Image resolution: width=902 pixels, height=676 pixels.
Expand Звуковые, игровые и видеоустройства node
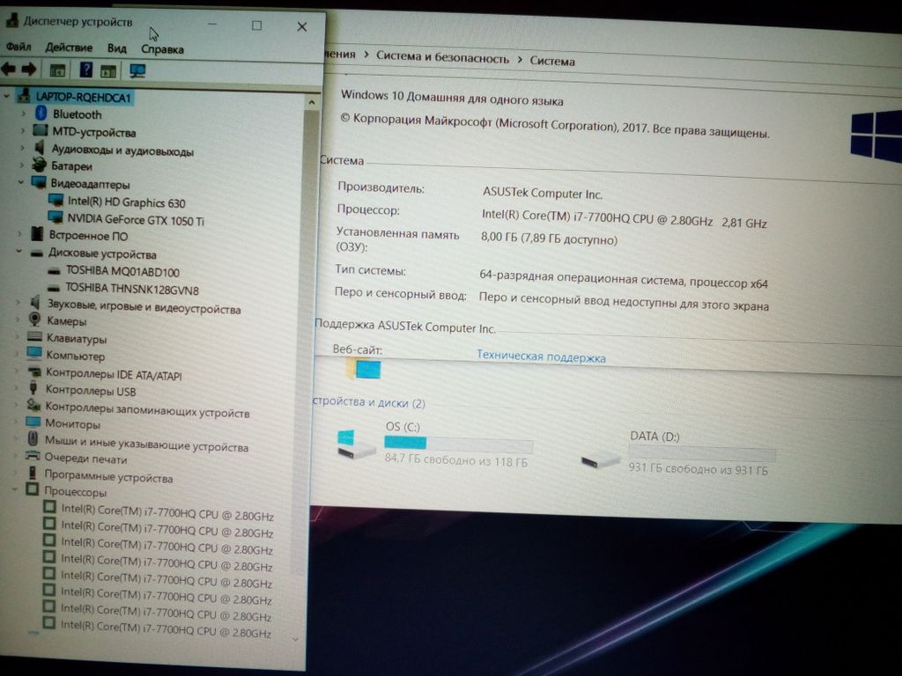18,303
